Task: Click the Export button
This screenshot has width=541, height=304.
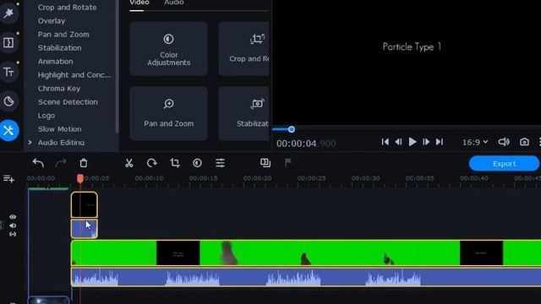Action: click(504, 164)
